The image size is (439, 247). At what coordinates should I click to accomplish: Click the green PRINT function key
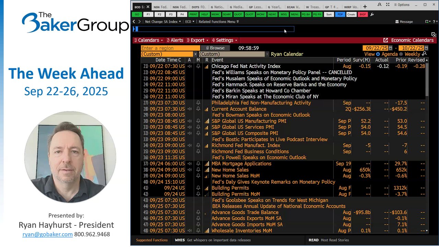click(x=193, y=14)
